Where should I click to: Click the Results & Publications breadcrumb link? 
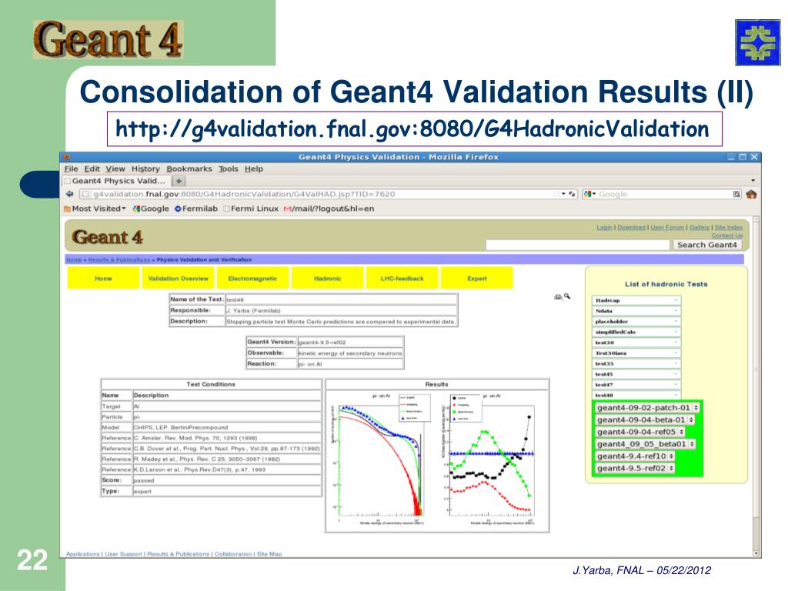click(119, 260)
